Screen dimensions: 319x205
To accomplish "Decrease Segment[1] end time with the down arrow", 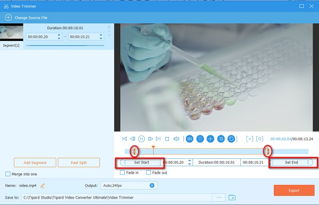I will point(101,38).
